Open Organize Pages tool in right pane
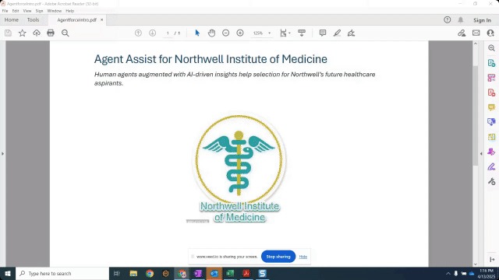The height and width of the screenshot is (280, 499). [491, 137]
